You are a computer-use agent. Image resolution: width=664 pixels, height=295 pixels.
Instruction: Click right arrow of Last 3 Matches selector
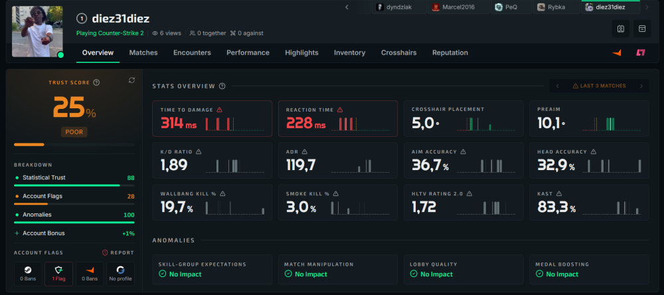641,86
